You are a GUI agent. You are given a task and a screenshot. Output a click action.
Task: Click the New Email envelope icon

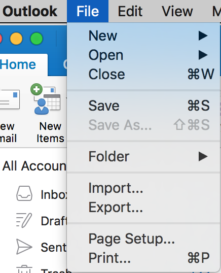click(10, 99)
